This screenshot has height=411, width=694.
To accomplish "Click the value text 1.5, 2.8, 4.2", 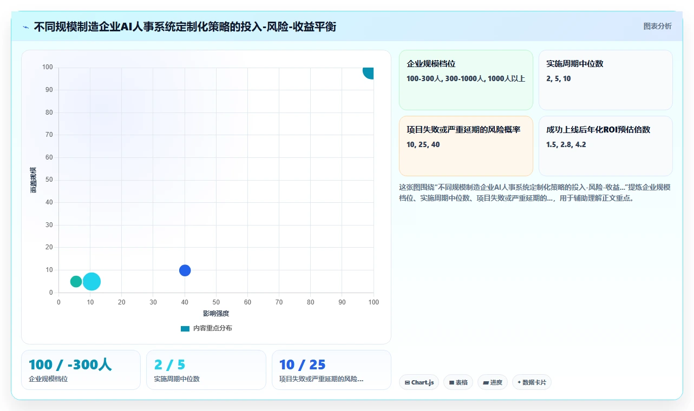I will point(566,144).
